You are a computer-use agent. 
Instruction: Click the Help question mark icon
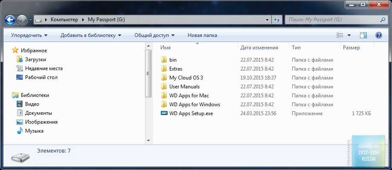click(378, 35)
